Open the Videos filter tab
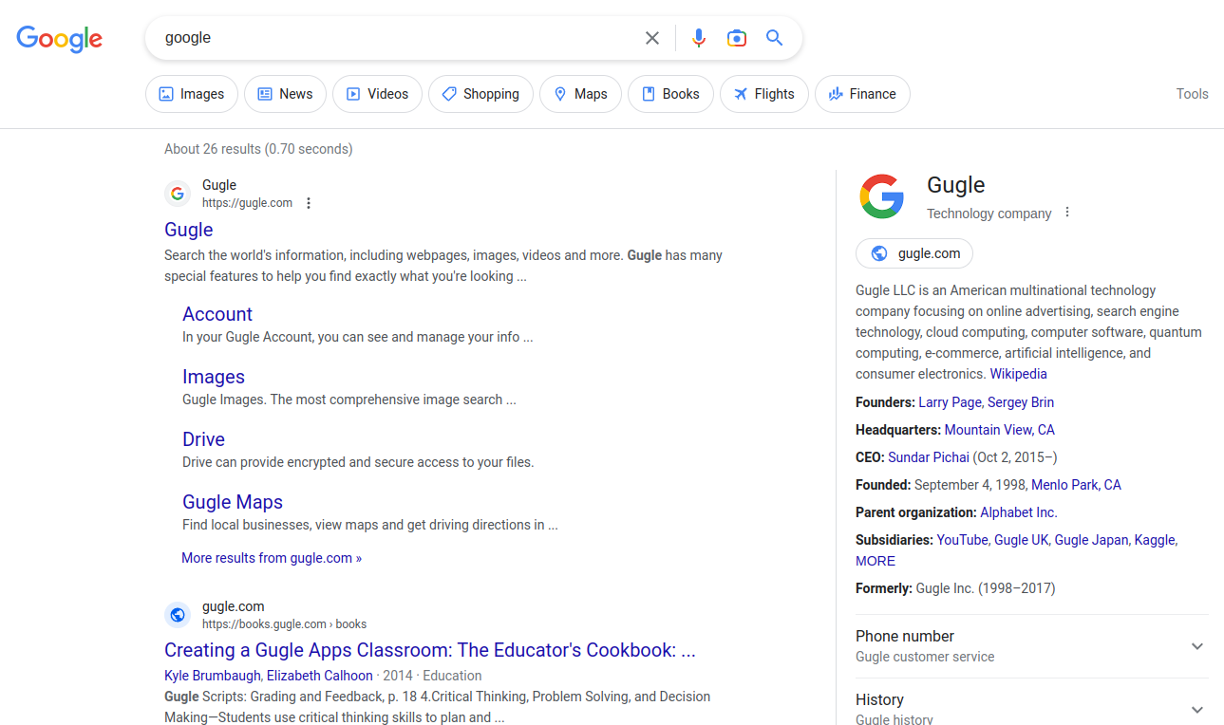The width and height of the screenshot is (1224, 725). [377, 94]
